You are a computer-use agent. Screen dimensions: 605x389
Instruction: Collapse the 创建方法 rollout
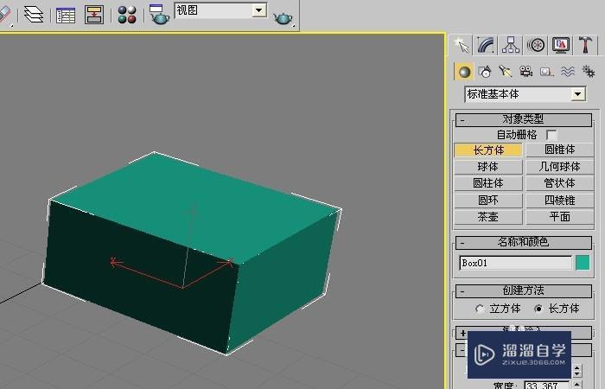[524, 291]
